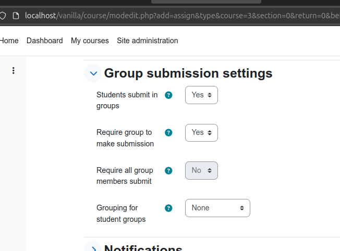Expand the Notifications section chevron
The height and width of the screenshot is (251, 340).
pos(93,247)
